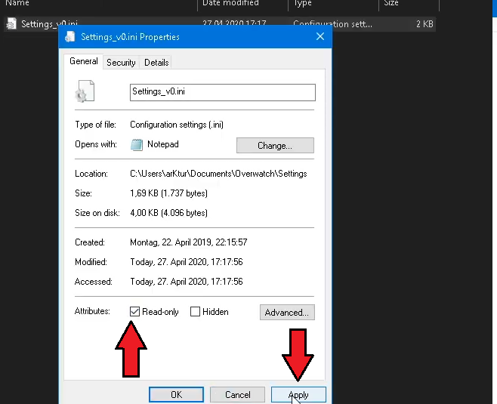This screenshot has width=497, height=404.
Task: Click in the Settings_v0.ini file name field
Action: (x=223, y=92)
